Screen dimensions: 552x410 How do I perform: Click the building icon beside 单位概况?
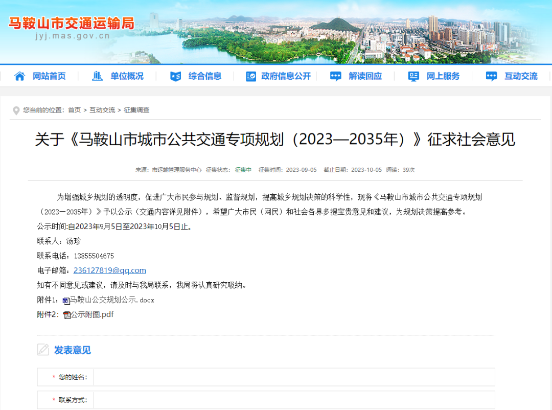[97, 76]
